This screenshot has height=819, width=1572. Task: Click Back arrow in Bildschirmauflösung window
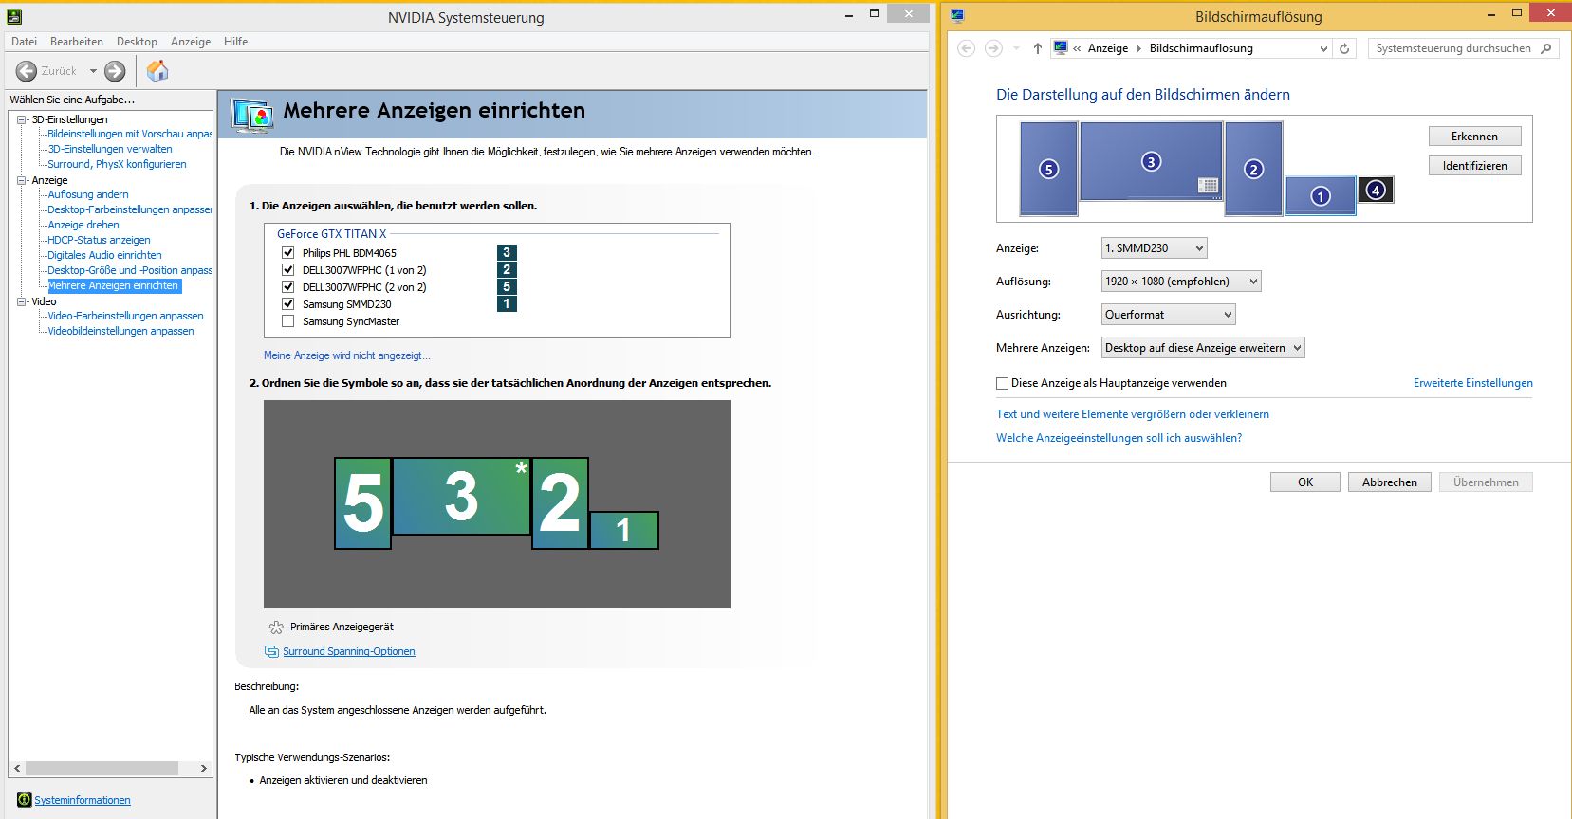966,48
